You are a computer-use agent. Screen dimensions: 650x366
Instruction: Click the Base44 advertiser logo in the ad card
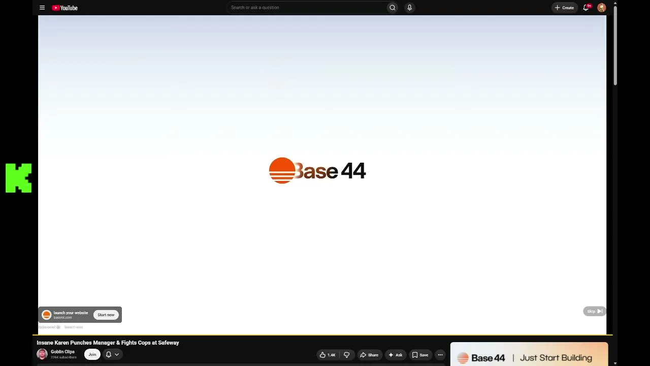[46, 315]
